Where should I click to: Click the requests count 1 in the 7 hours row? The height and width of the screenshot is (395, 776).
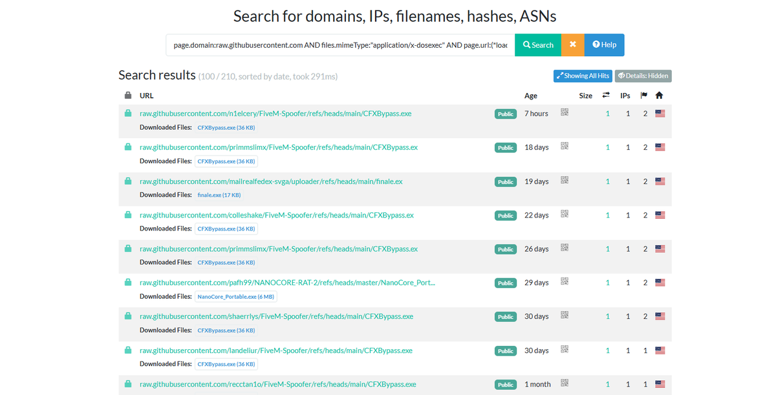(608, 114)
